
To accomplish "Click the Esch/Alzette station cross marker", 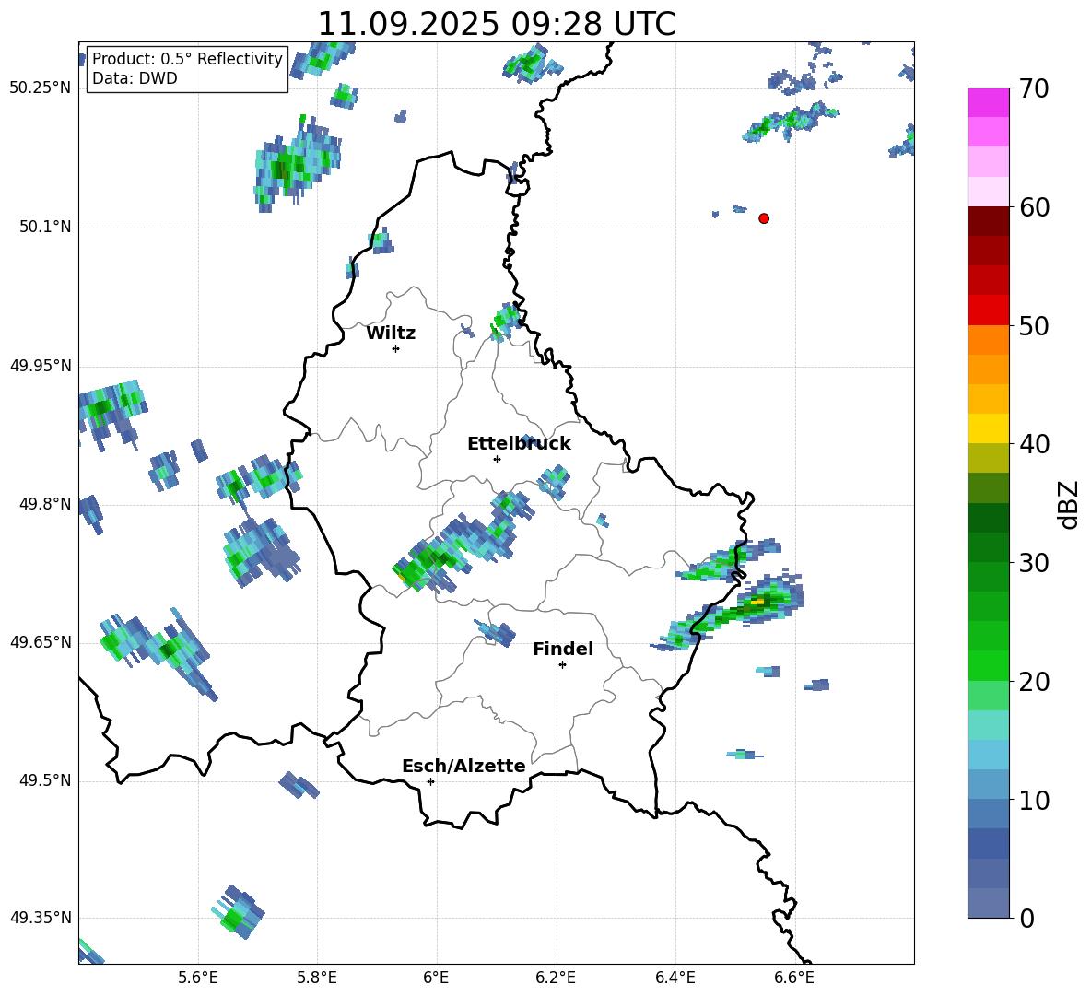I will [x=430, y=781].
